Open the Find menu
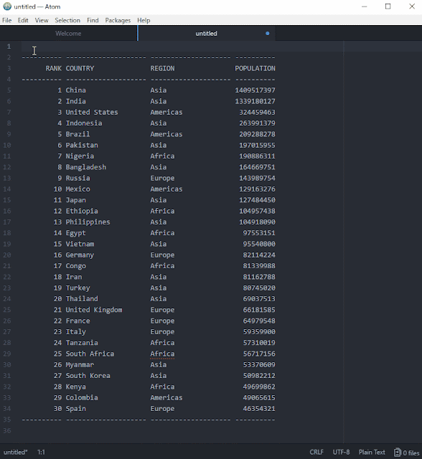Image resolution: width=422 pixels, height=459 pixels. (93, 20)
